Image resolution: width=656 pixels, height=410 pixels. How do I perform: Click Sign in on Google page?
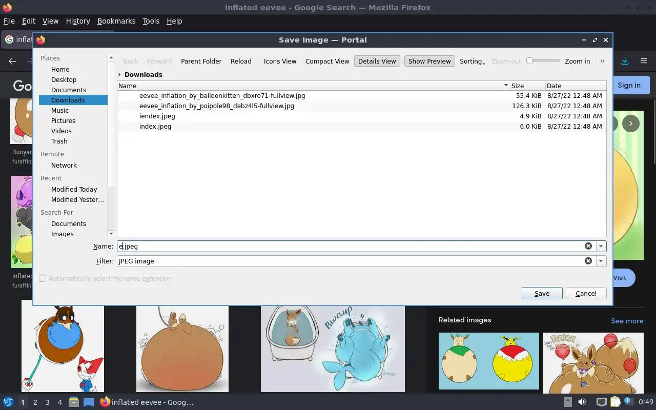[x=629, y=85]
